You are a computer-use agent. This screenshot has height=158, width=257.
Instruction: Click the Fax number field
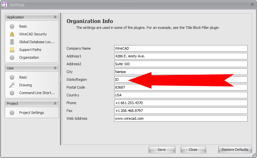[181, 111]
